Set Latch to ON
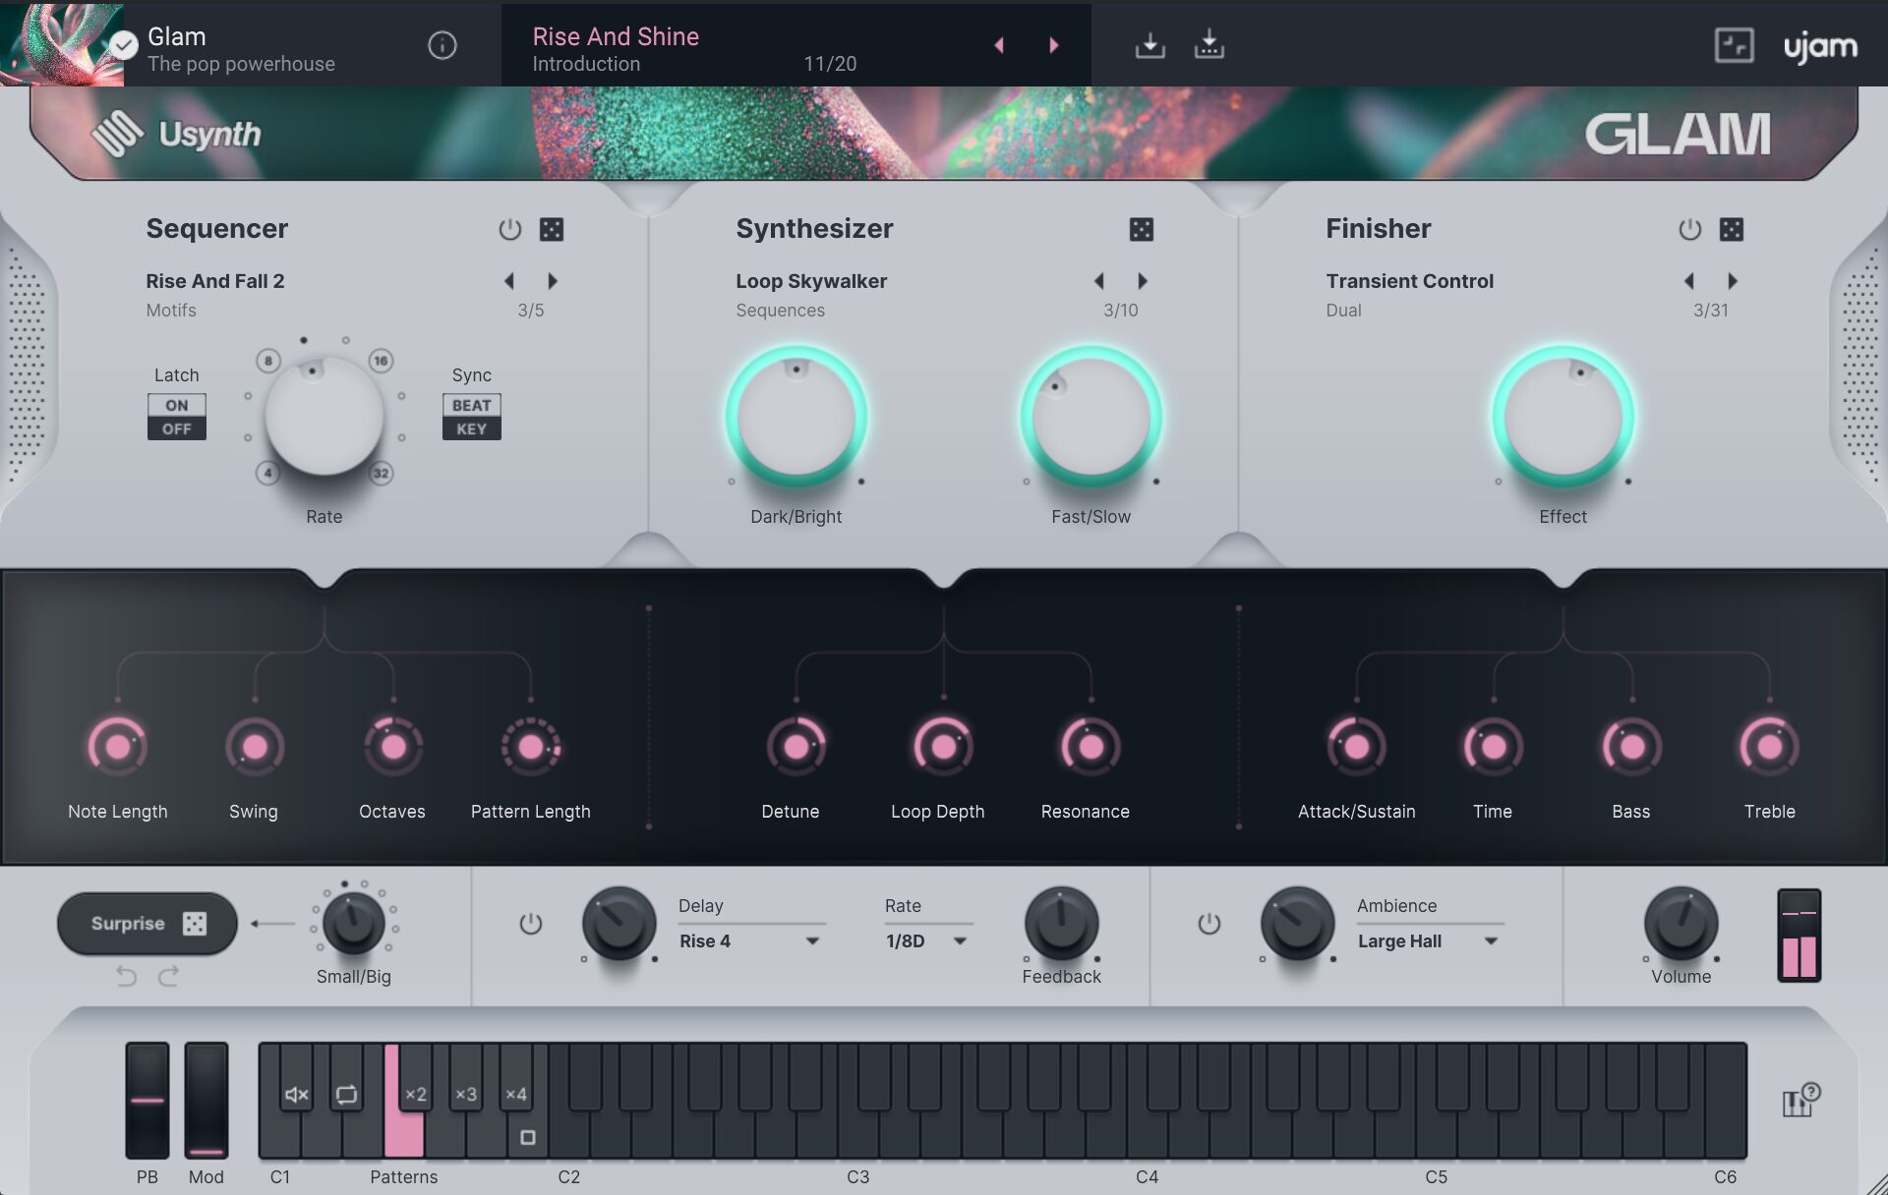1888x1195 pixels. click(x=177, y=405)
